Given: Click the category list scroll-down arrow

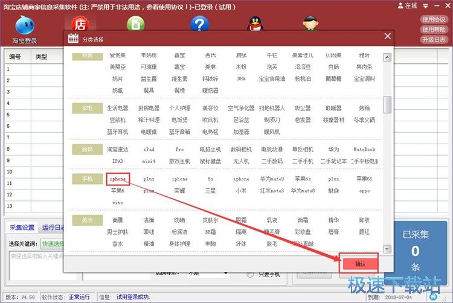Looking at the screenshot, I should [x=387, y=249].
